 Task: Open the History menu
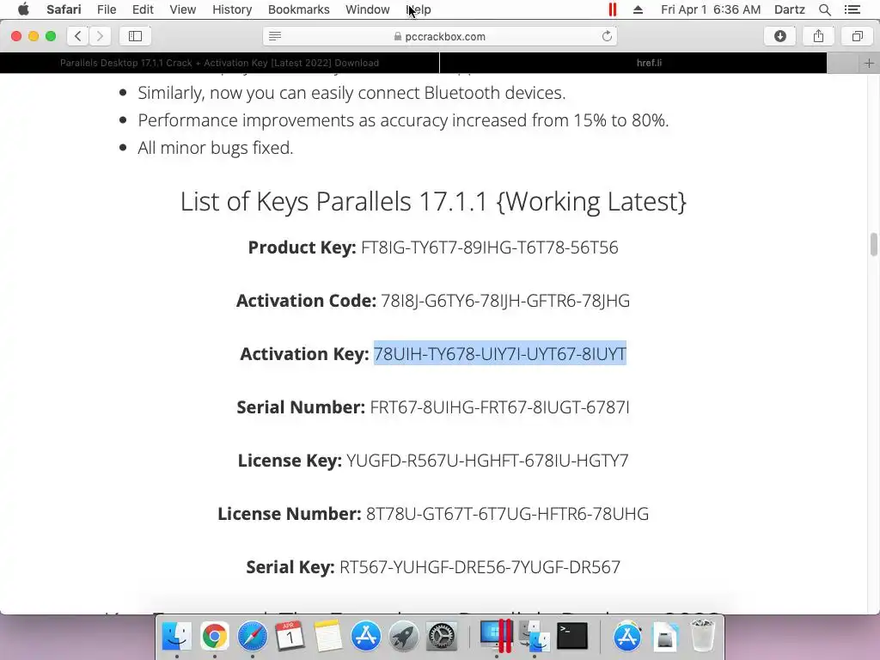tap(232, 9)
